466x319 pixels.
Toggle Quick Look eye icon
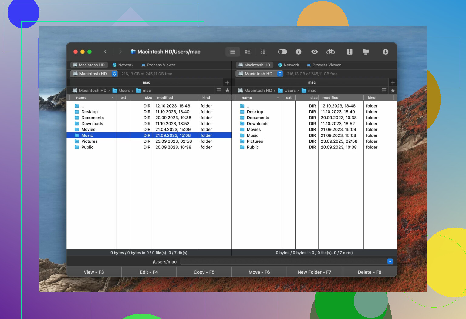click(x=315, y=52)
